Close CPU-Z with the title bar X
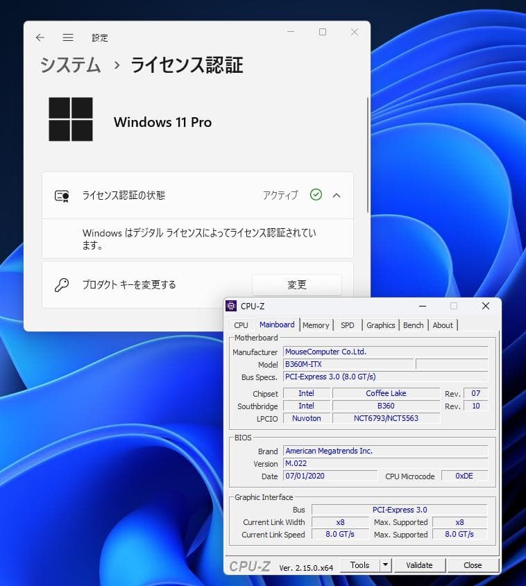This screenshot has height=586, width=526. (486, 306)
